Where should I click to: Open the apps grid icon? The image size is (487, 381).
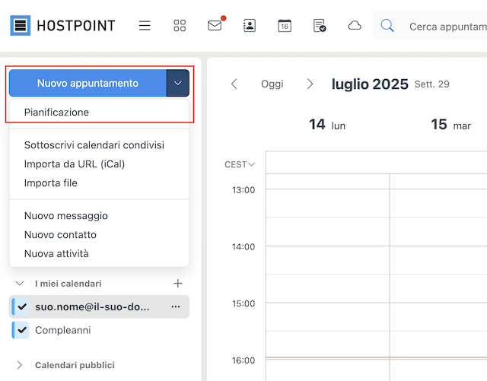180,25
